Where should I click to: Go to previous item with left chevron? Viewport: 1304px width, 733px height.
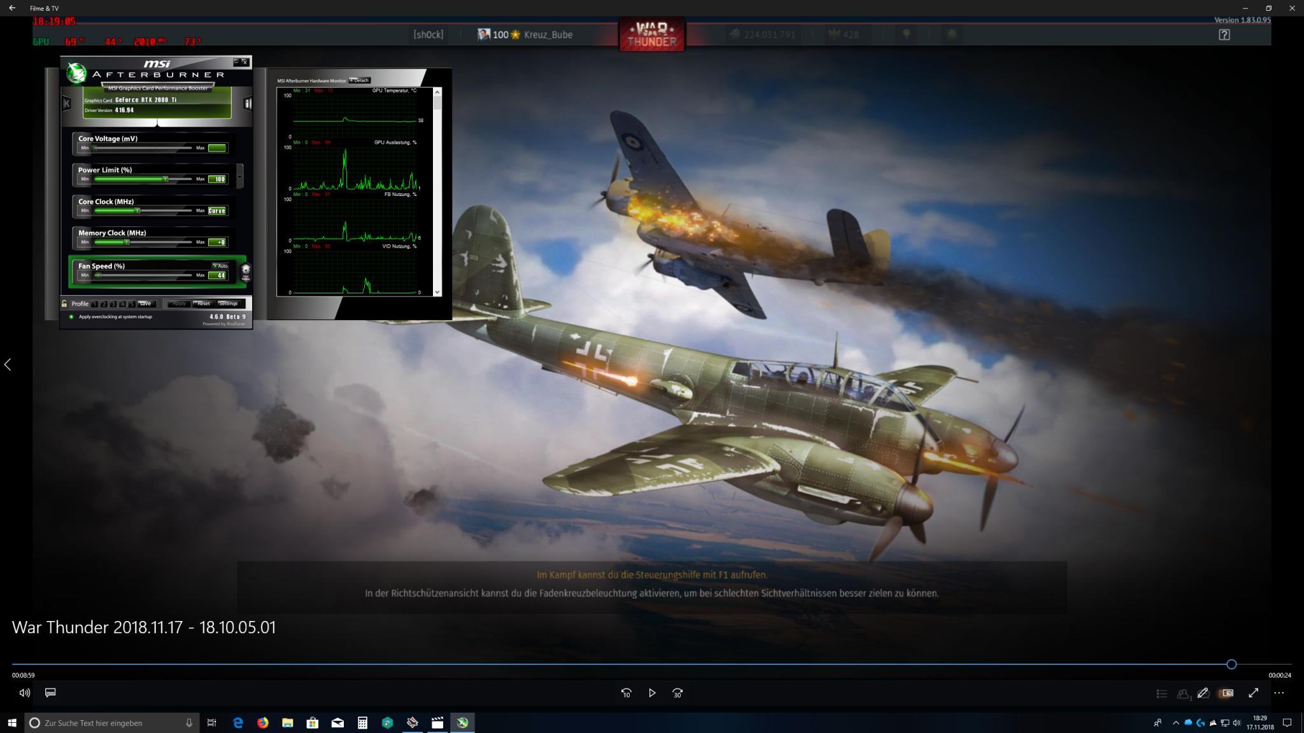coord(8,365)
